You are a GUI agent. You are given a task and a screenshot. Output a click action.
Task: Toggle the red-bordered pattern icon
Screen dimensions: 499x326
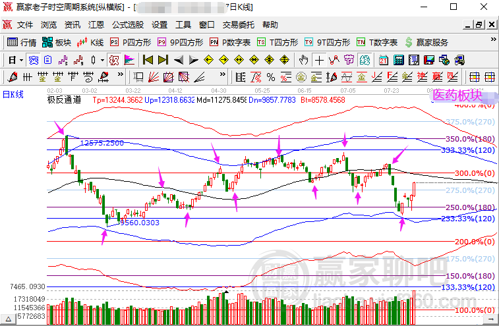[x=113, y=59]
